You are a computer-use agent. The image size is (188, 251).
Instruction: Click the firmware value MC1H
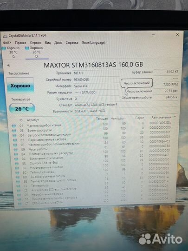[x=78, y=73]
